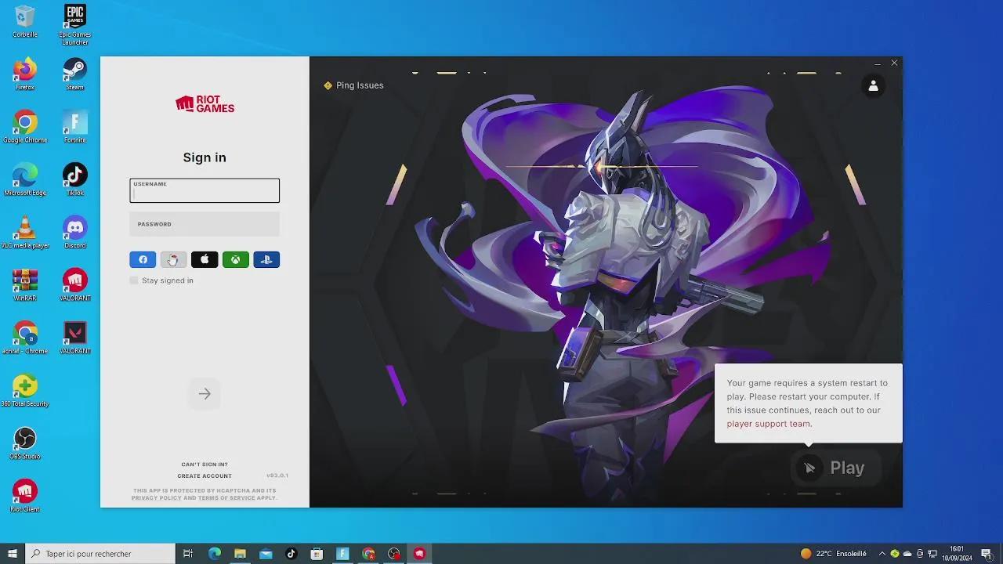Click the Play button
1003x564 pixels.
click(835, 468)
